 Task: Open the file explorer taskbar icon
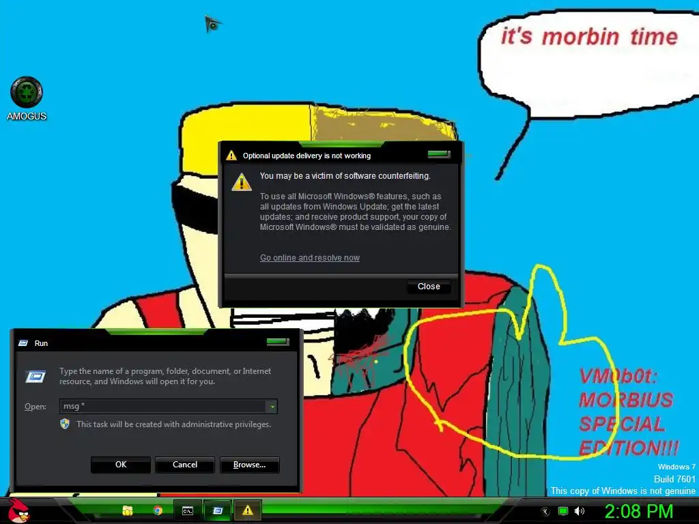click(x=128, y=510)
